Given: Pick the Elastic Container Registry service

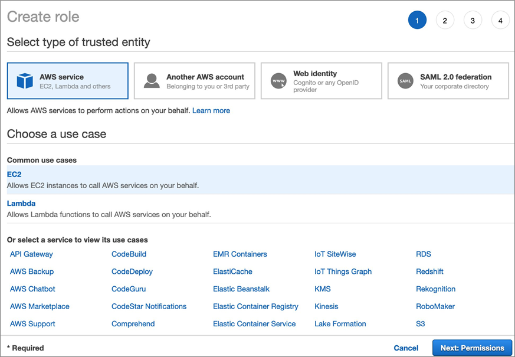Looking at the screenshot, I should pyautogui.click(x=255, y=307).
